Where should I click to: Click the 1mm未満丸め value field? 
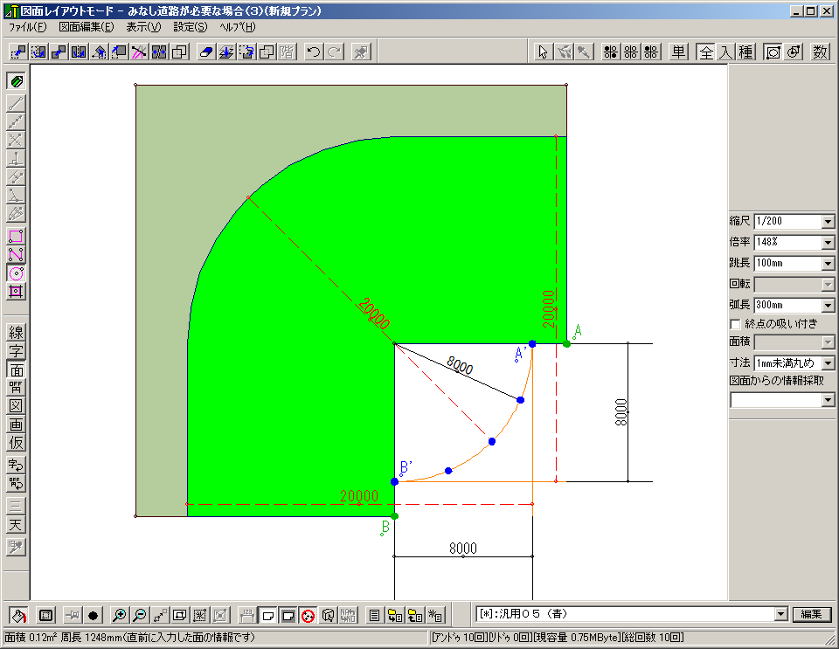(788, 363)
